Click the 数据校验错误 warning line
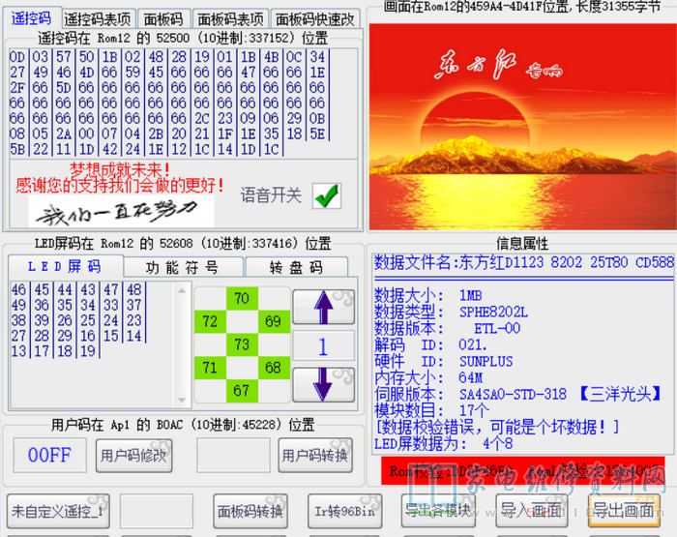 [x=497, y=427]
